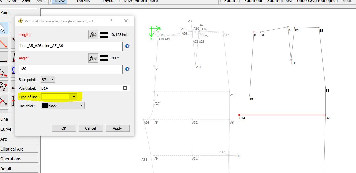Click the dialog help question mark
Screen dimensions: 356x173
click(x=111, y=21)
